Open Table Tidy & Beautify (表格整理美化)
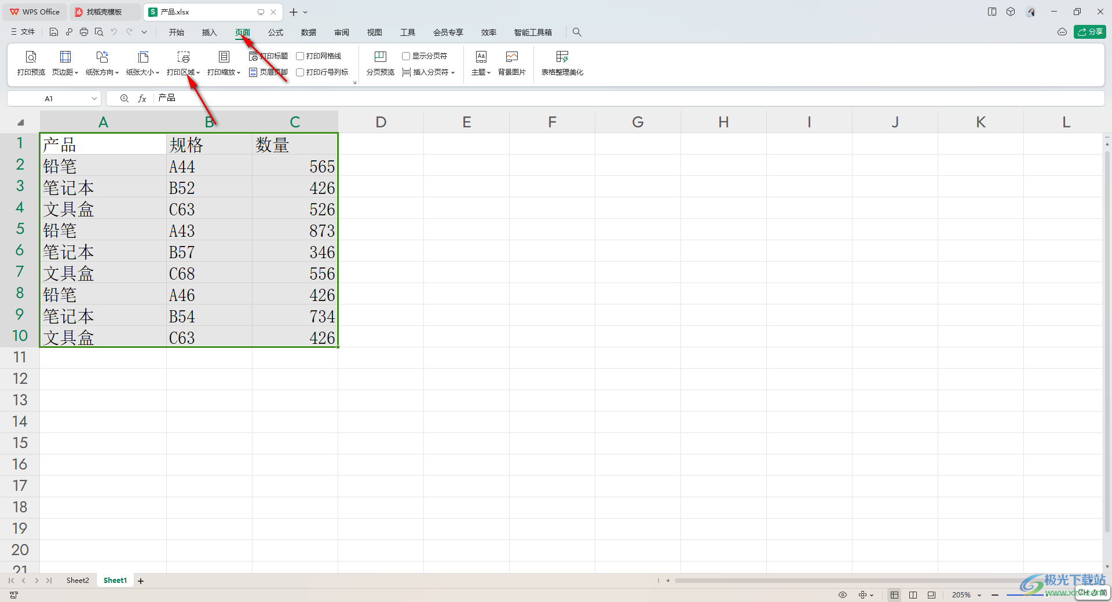Screen dimensions: 1112x602 point(562,63)
